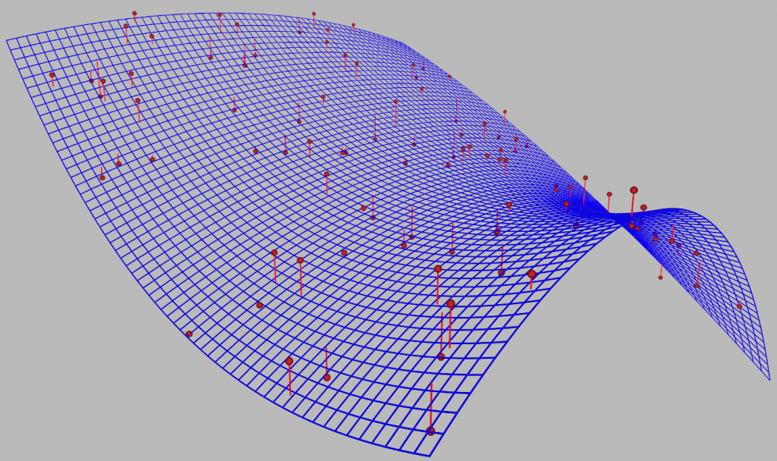This screenshot has width=777, height=461.
Task: Click the far-right red data point on the surface
Action: pos(740,306)
